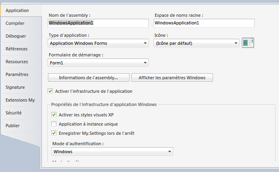Expand the Icône dropdown list
Viewport: 279px width, 172px height.
(196, 43)
